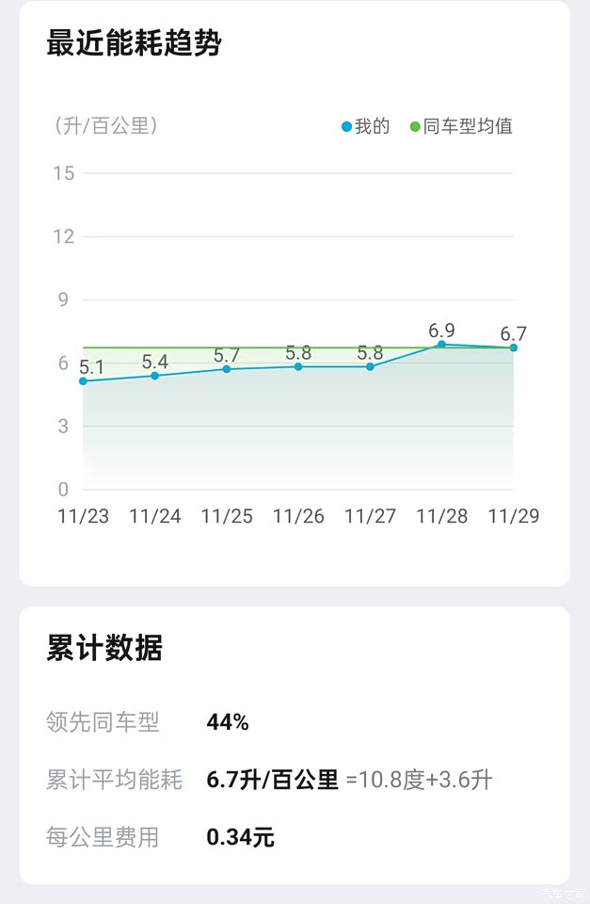Image resolution: width=590 pixels, height=904 pixels.
Task: Select the 6.7 data point on 11/29
Action: coord(513,347)
